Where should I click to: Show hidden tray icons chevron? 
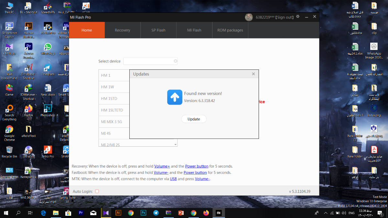[x=325, y=213]
